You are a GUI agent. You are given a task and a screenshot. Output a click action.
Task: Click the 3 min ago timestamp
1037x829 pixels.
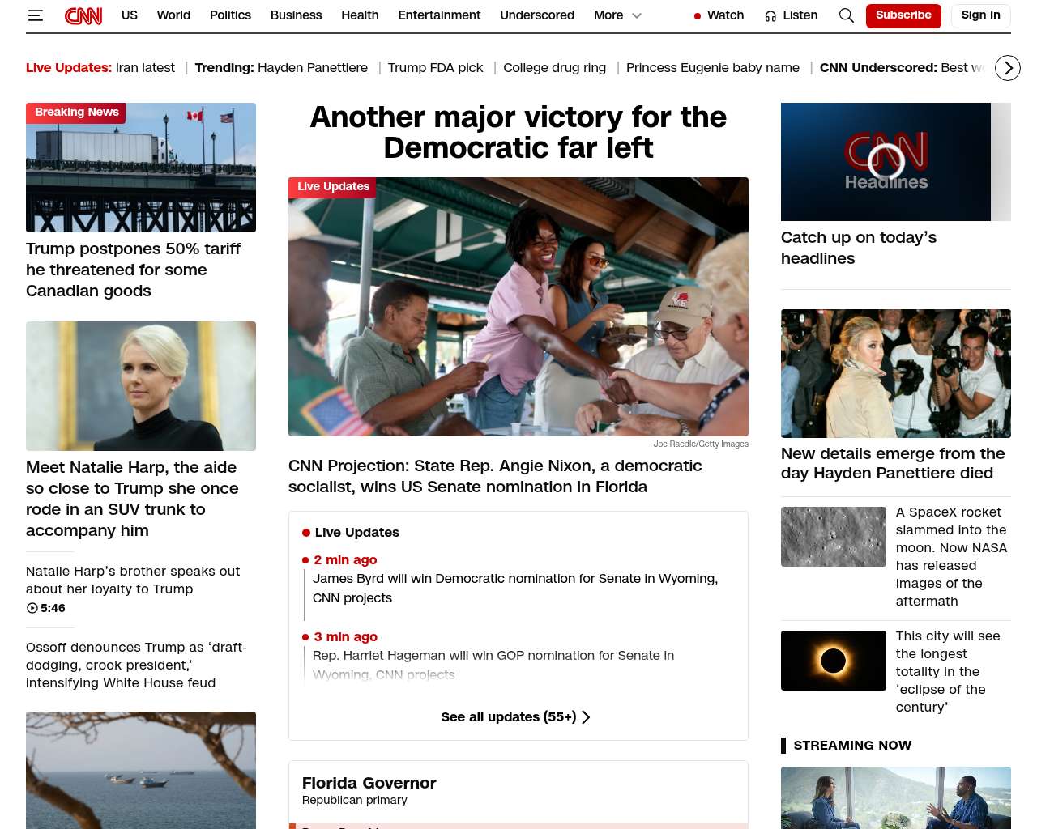[345, 637]
